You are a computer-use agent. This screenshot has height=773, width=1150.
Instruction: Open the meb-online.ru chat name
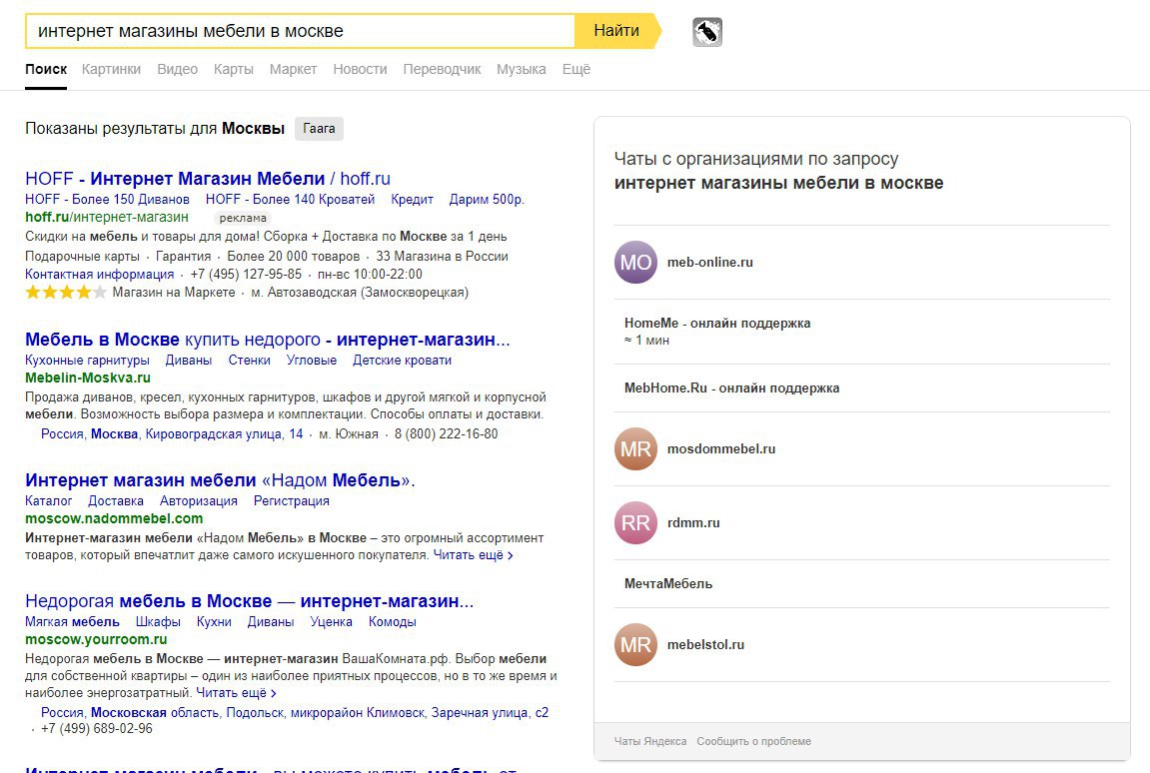(x=710, y=262)
